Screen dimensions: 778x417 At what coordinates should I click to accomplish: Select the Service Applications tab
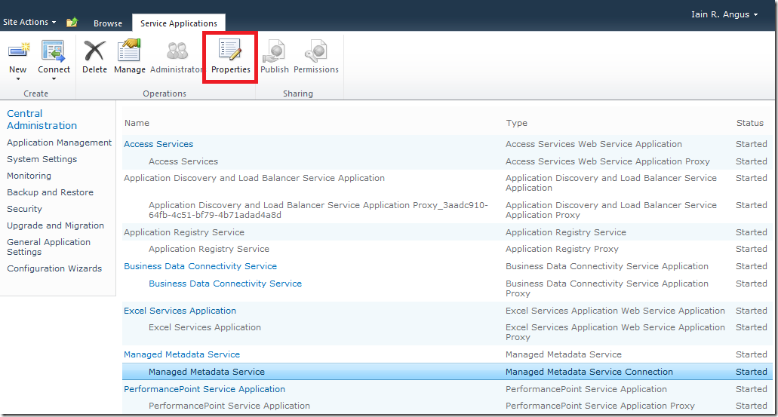coord(179,23)
